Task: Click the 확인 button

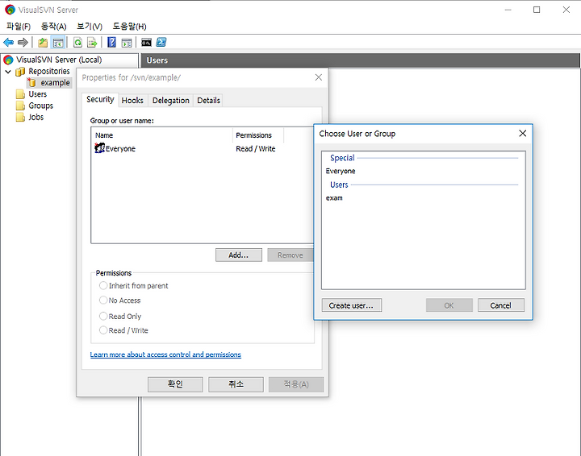Action: pos(175,384)
